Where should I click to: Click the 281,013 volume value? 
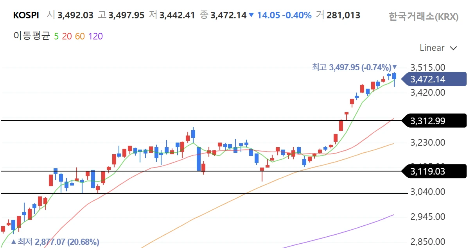[x=343, y=15]
